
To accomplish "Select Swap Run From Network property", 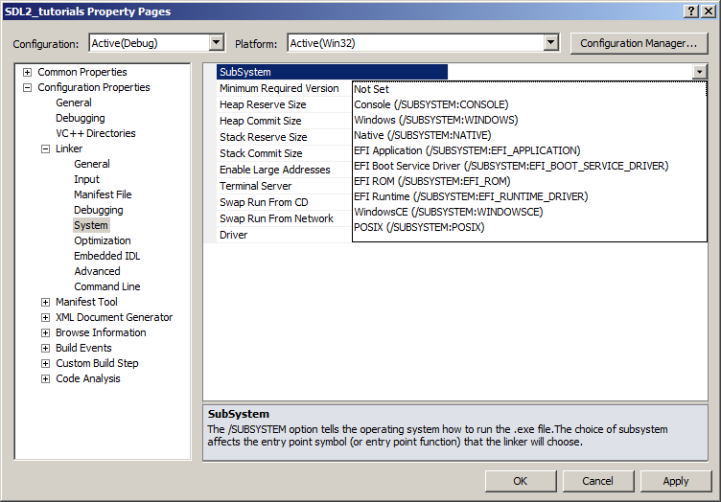I will pos(284,218).
